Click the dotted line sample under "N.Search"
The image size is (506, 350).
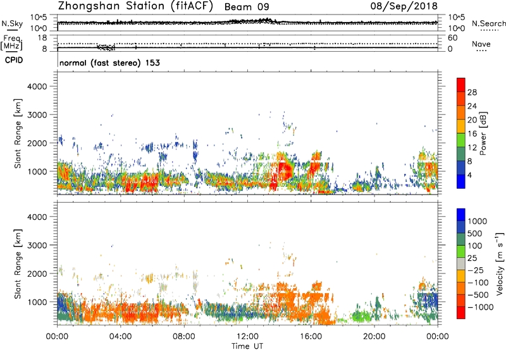pos(490,30)
